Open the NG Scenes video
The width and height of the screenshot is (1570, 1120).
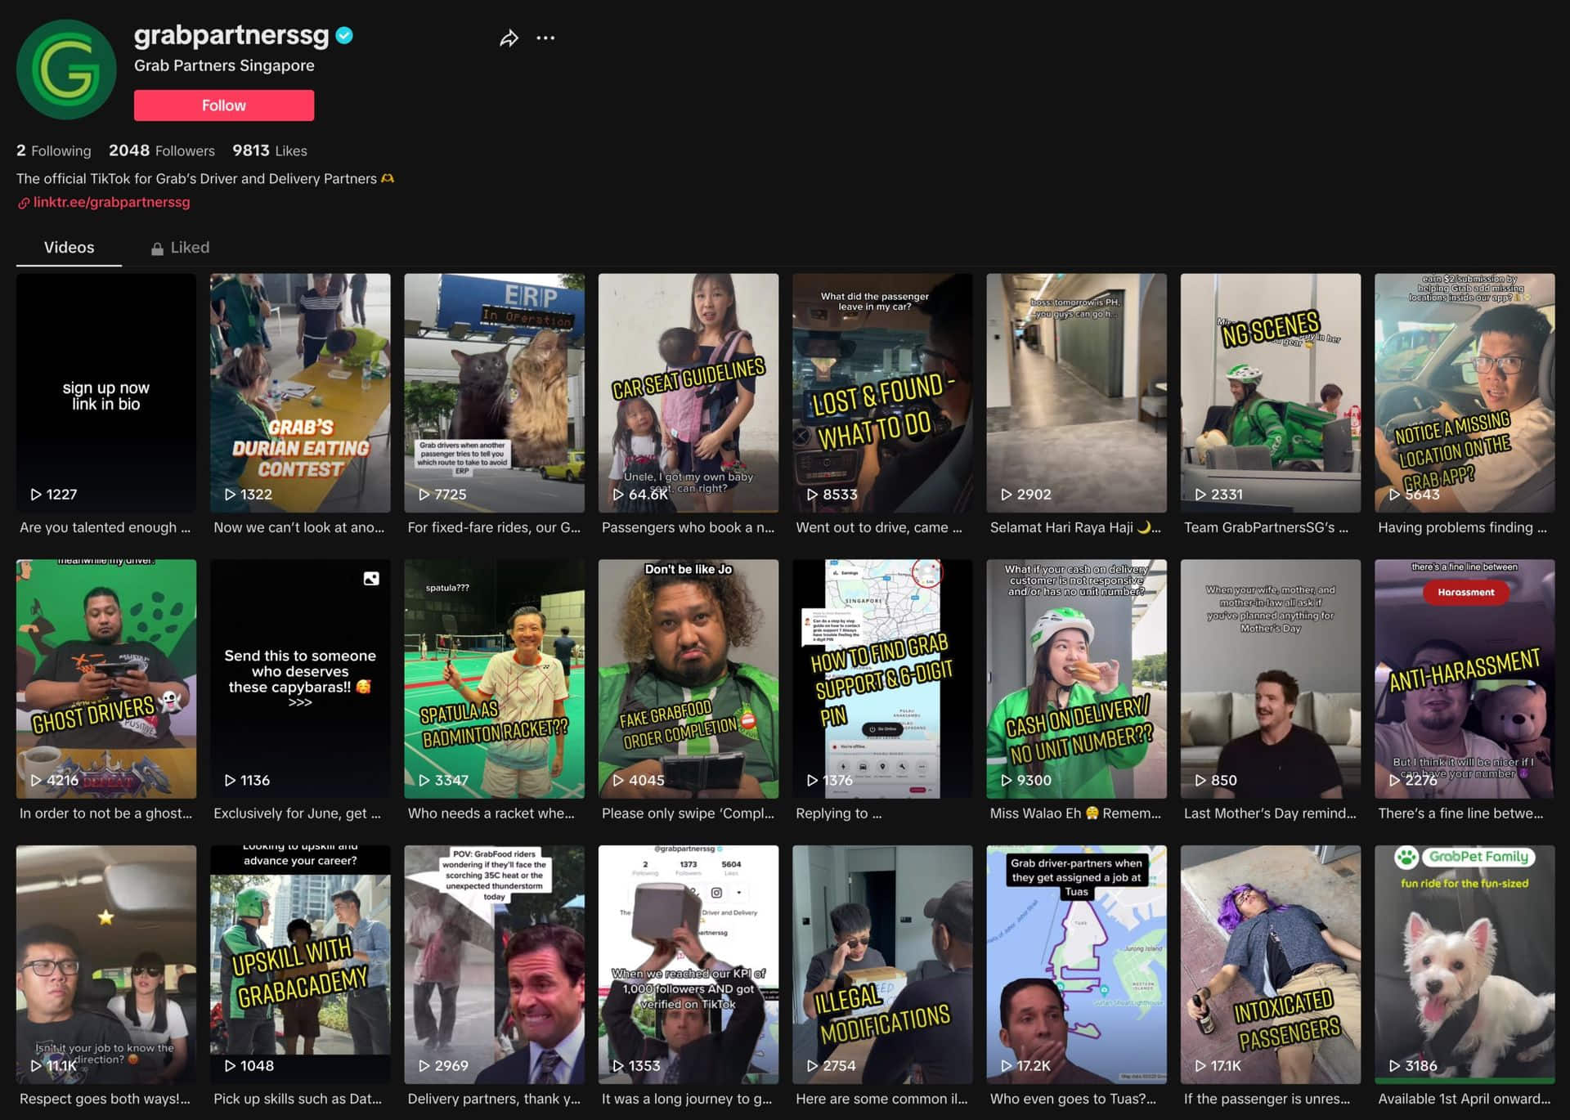coord(1271,393)
